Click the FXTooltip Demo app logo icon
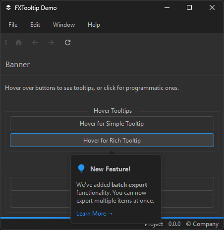Image resolution: width=224 pixels, height=230 pixels. point(8,7)
